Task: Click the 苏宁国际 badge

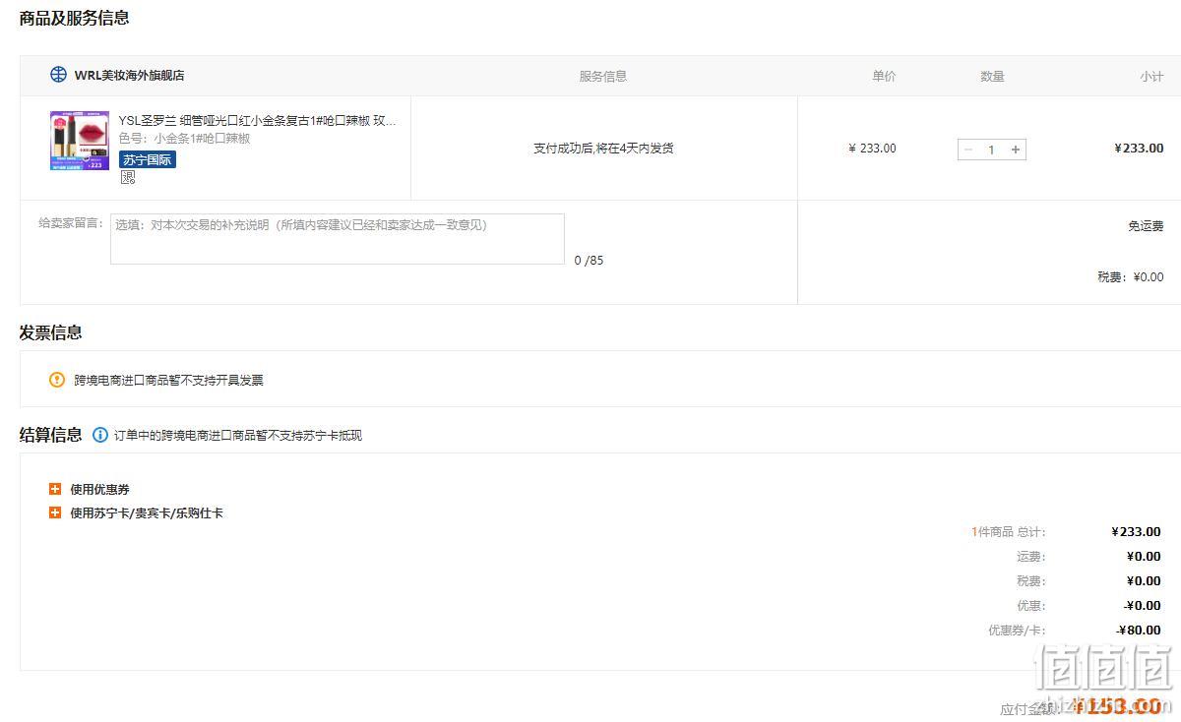Action: tap(148, 159)
